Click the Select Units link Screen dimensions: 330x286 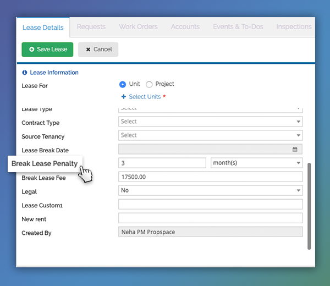[x=145, y=97]
